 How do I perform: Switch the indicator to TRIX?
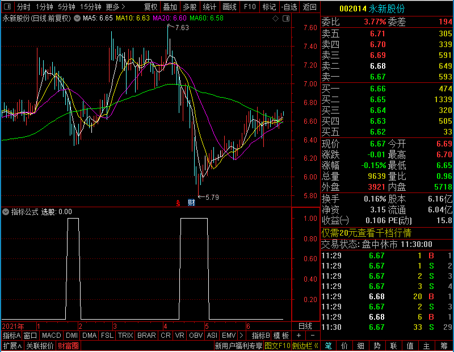[125, 336]
